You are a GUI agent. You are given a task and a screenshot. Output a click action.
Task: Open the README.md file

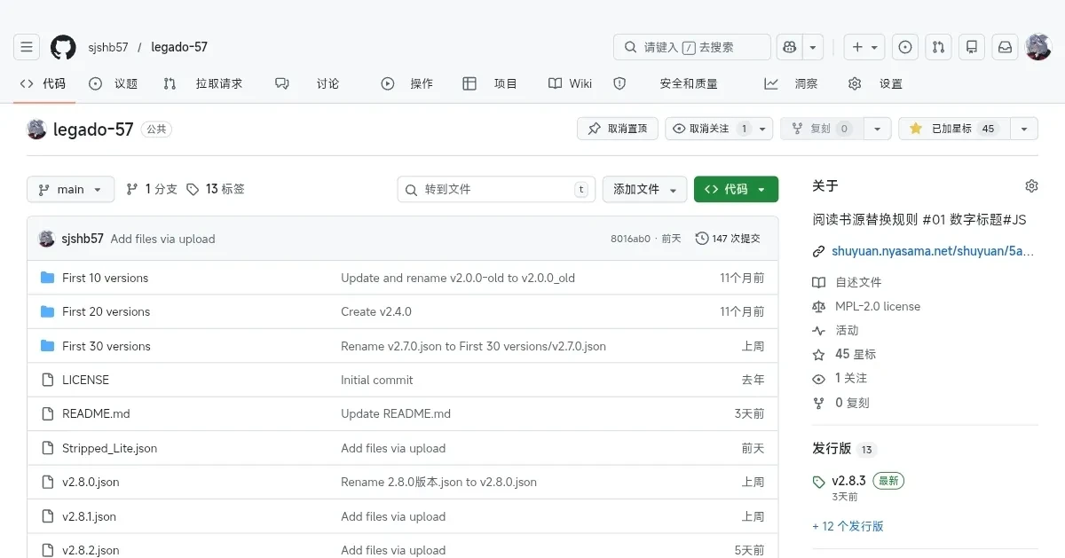pyautogui.click(x=96, y=413)
